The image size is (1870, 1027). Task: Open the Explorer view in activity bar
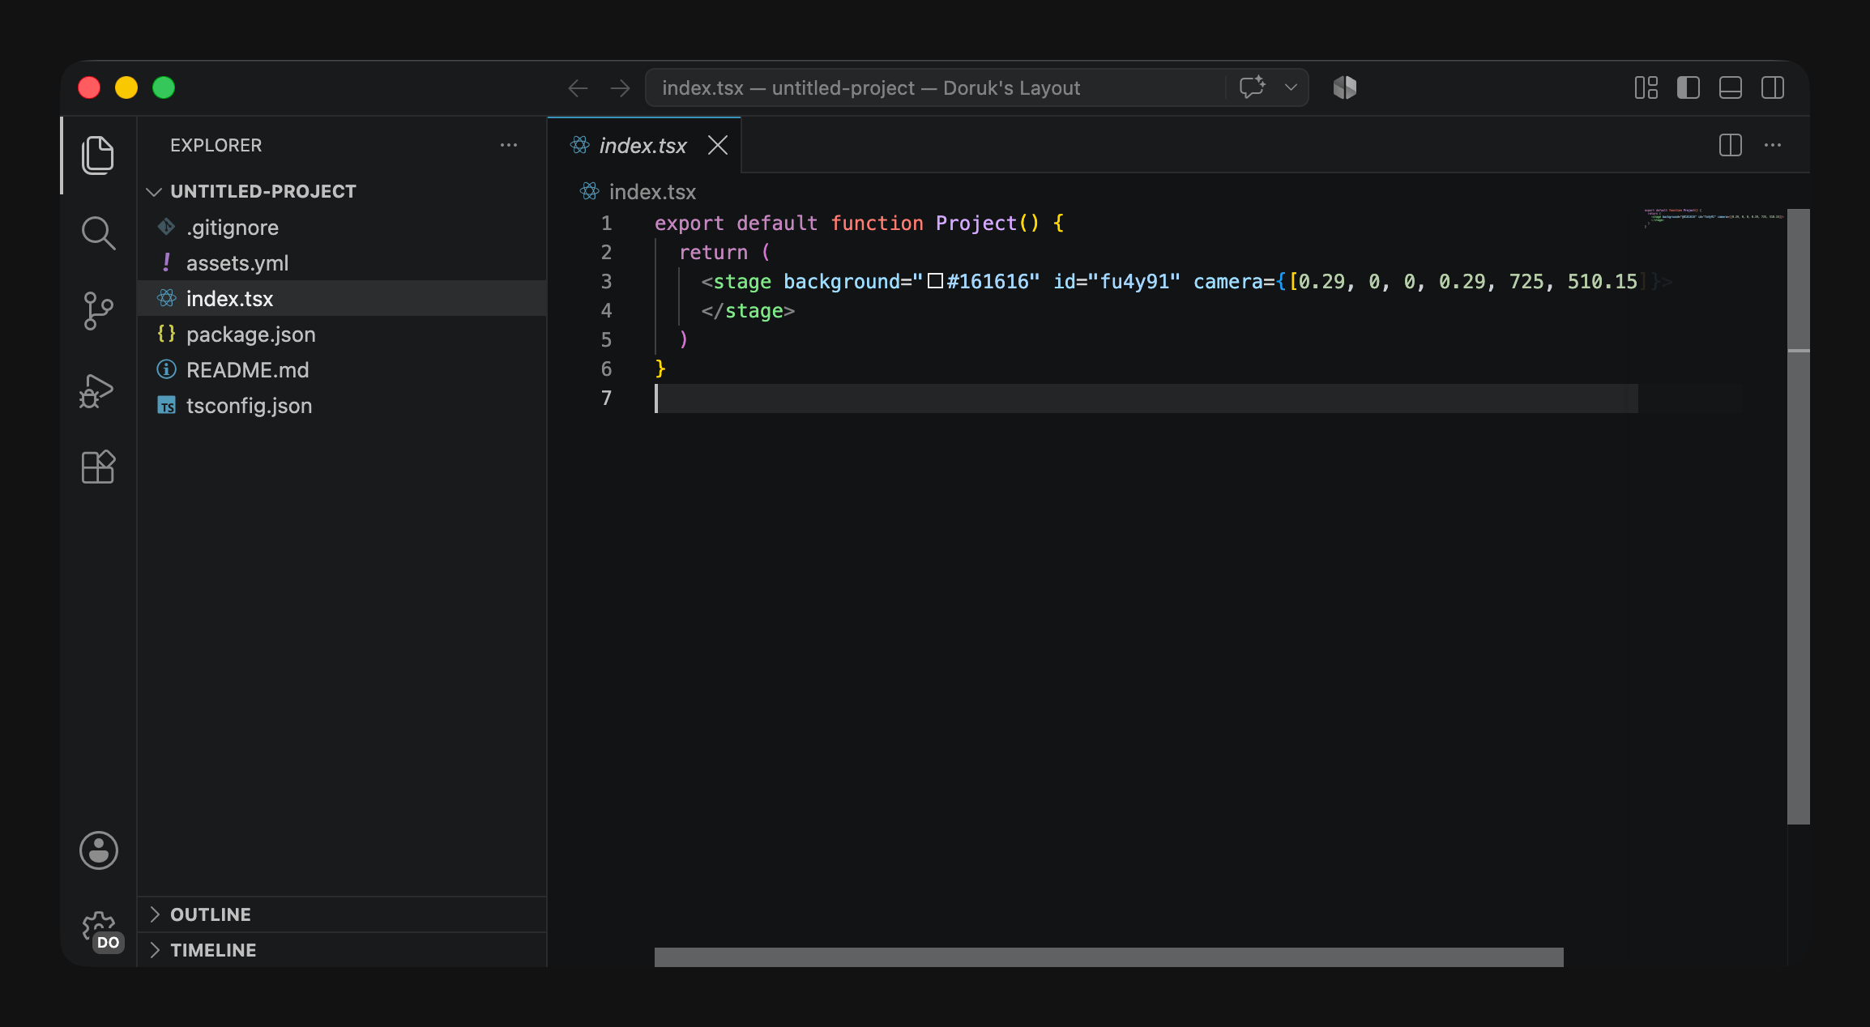[x=98, y=155]
